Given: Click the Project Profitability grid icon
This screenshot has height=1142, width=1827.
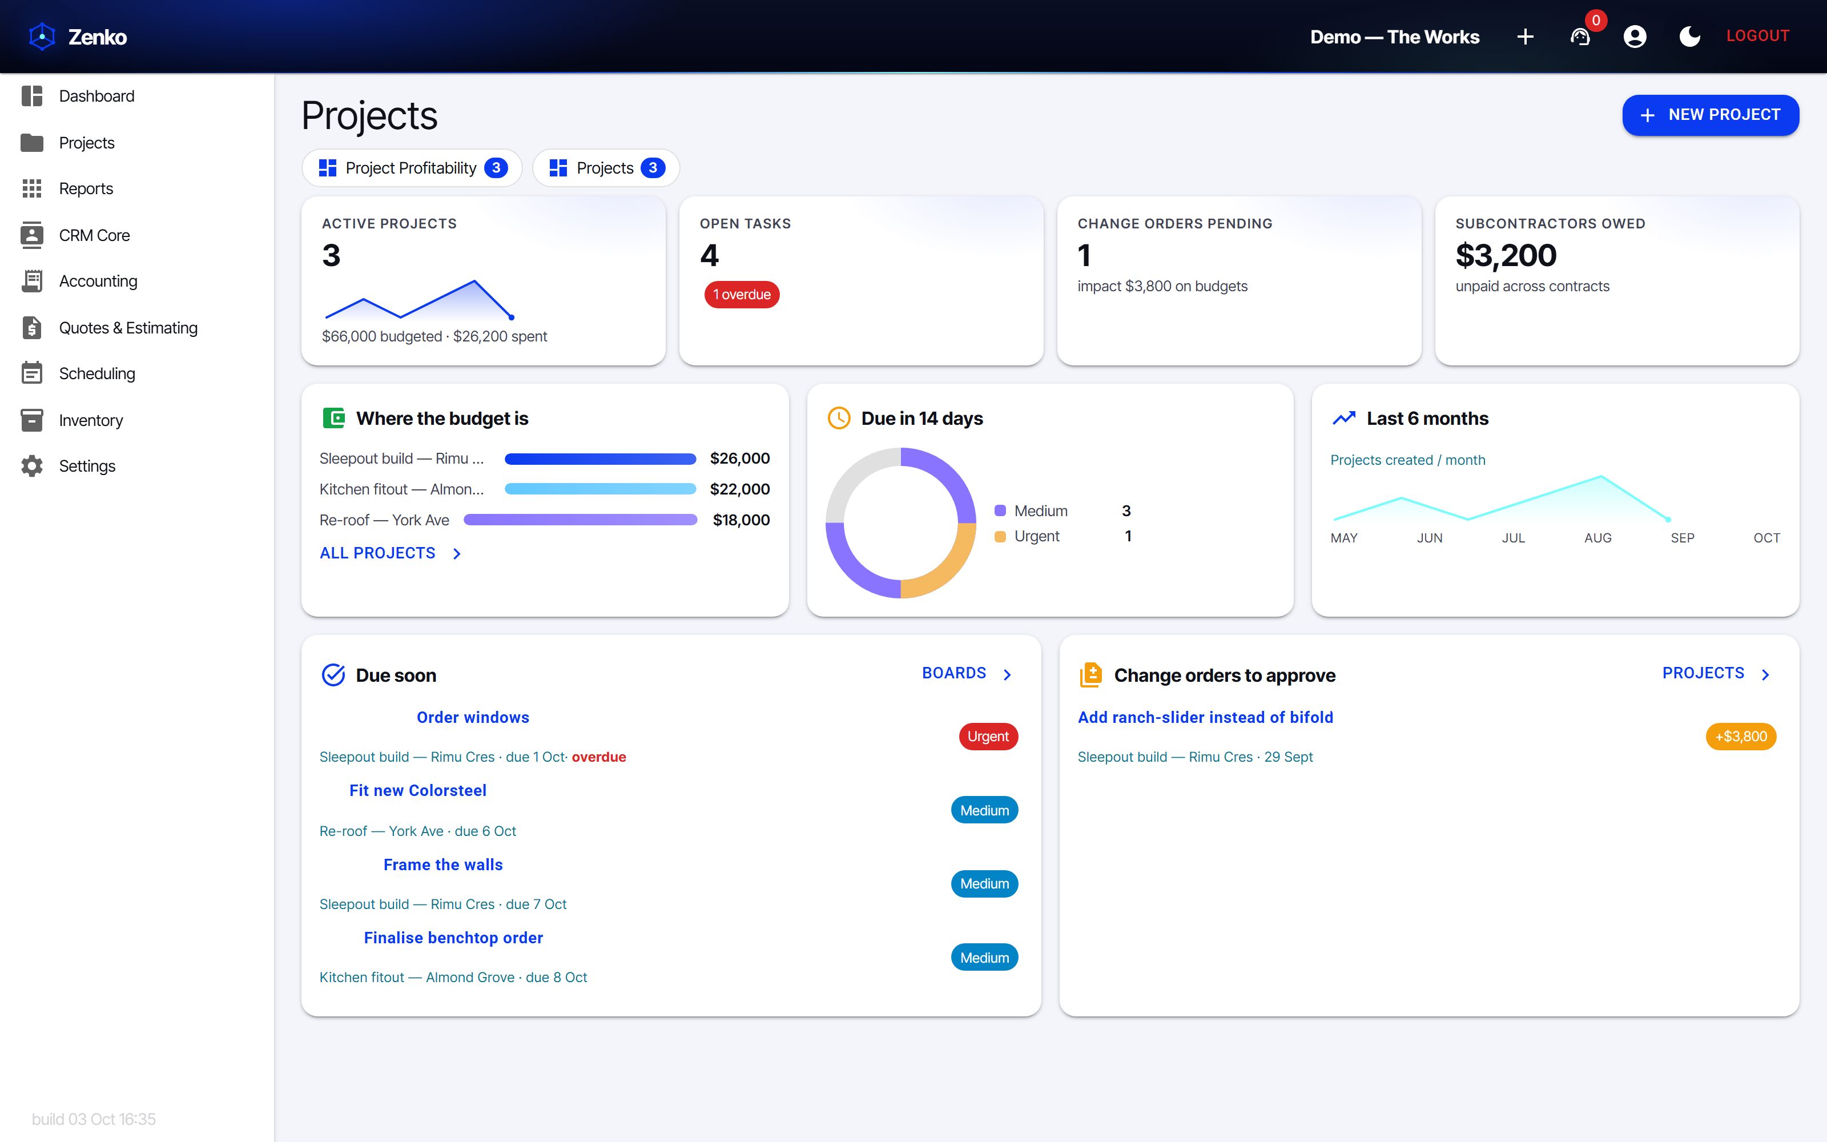Looking at the screenshot, I should [x=328, y=168].
